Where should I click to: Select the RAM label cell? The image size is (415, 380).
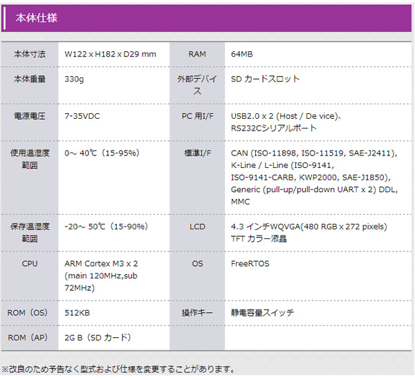(x=197, y=54)
